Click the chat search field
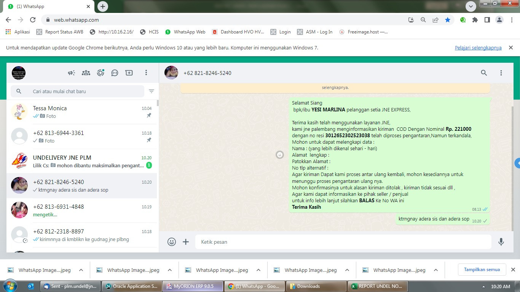Screen dimensions: 520x292 [78, 91]
